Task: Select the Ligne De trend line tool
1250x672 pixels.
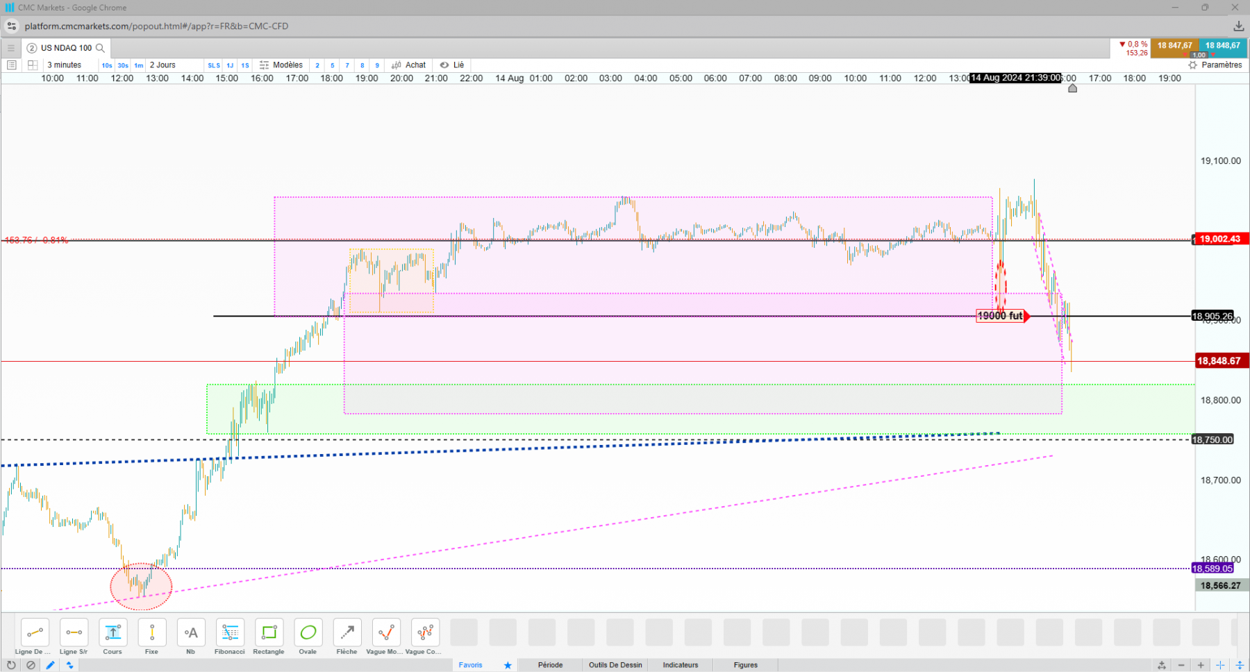Action: coord(35,632)
